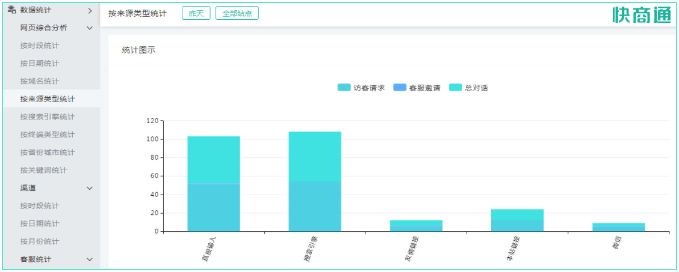
Task: Click the 全部站点 site filter button
Action: point(237,13)
